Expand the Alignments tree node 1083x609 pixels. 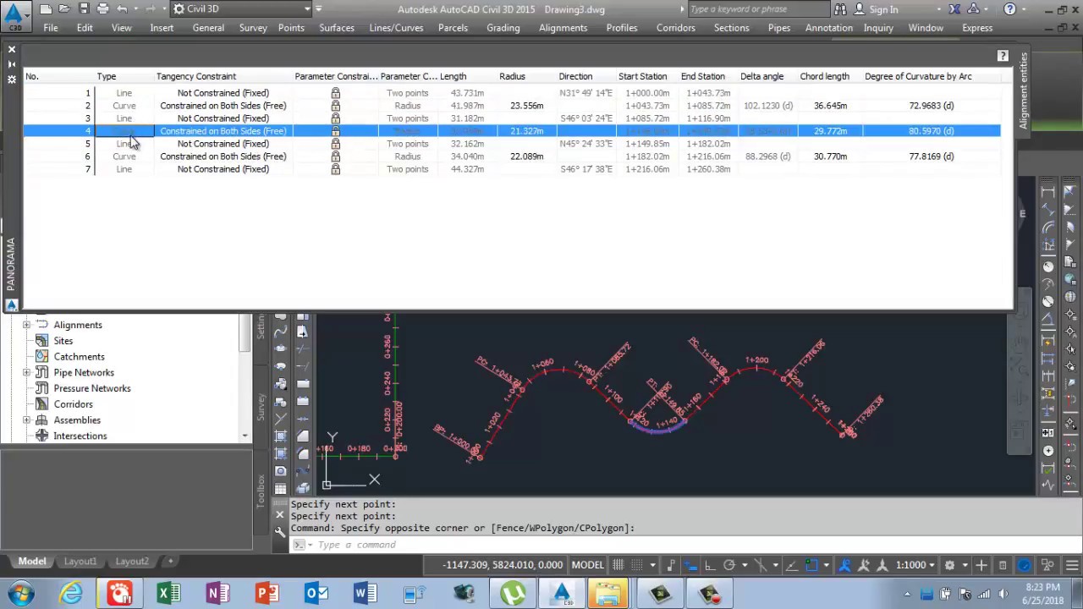click(x=26, y=325)
